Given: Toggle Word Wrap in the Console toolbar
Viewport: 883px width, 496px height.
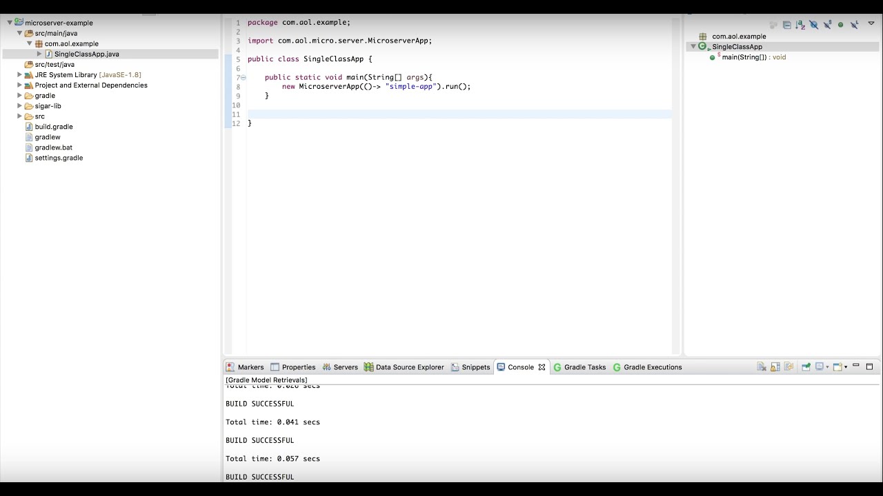Looking at the screenshot, I should (788, 367).
